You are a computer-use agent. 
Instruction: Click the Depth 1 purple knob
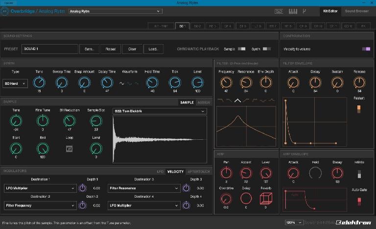coord(82,188)
